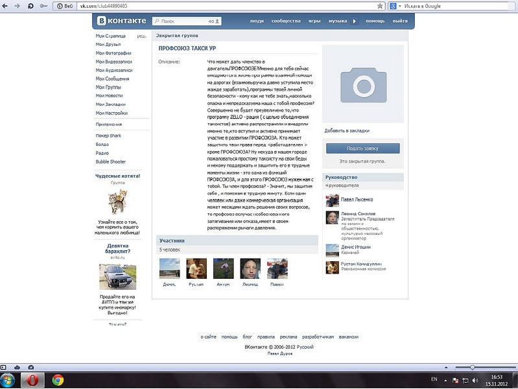
Task: Click 'вакансии' footer link
Action: point(349,336)
